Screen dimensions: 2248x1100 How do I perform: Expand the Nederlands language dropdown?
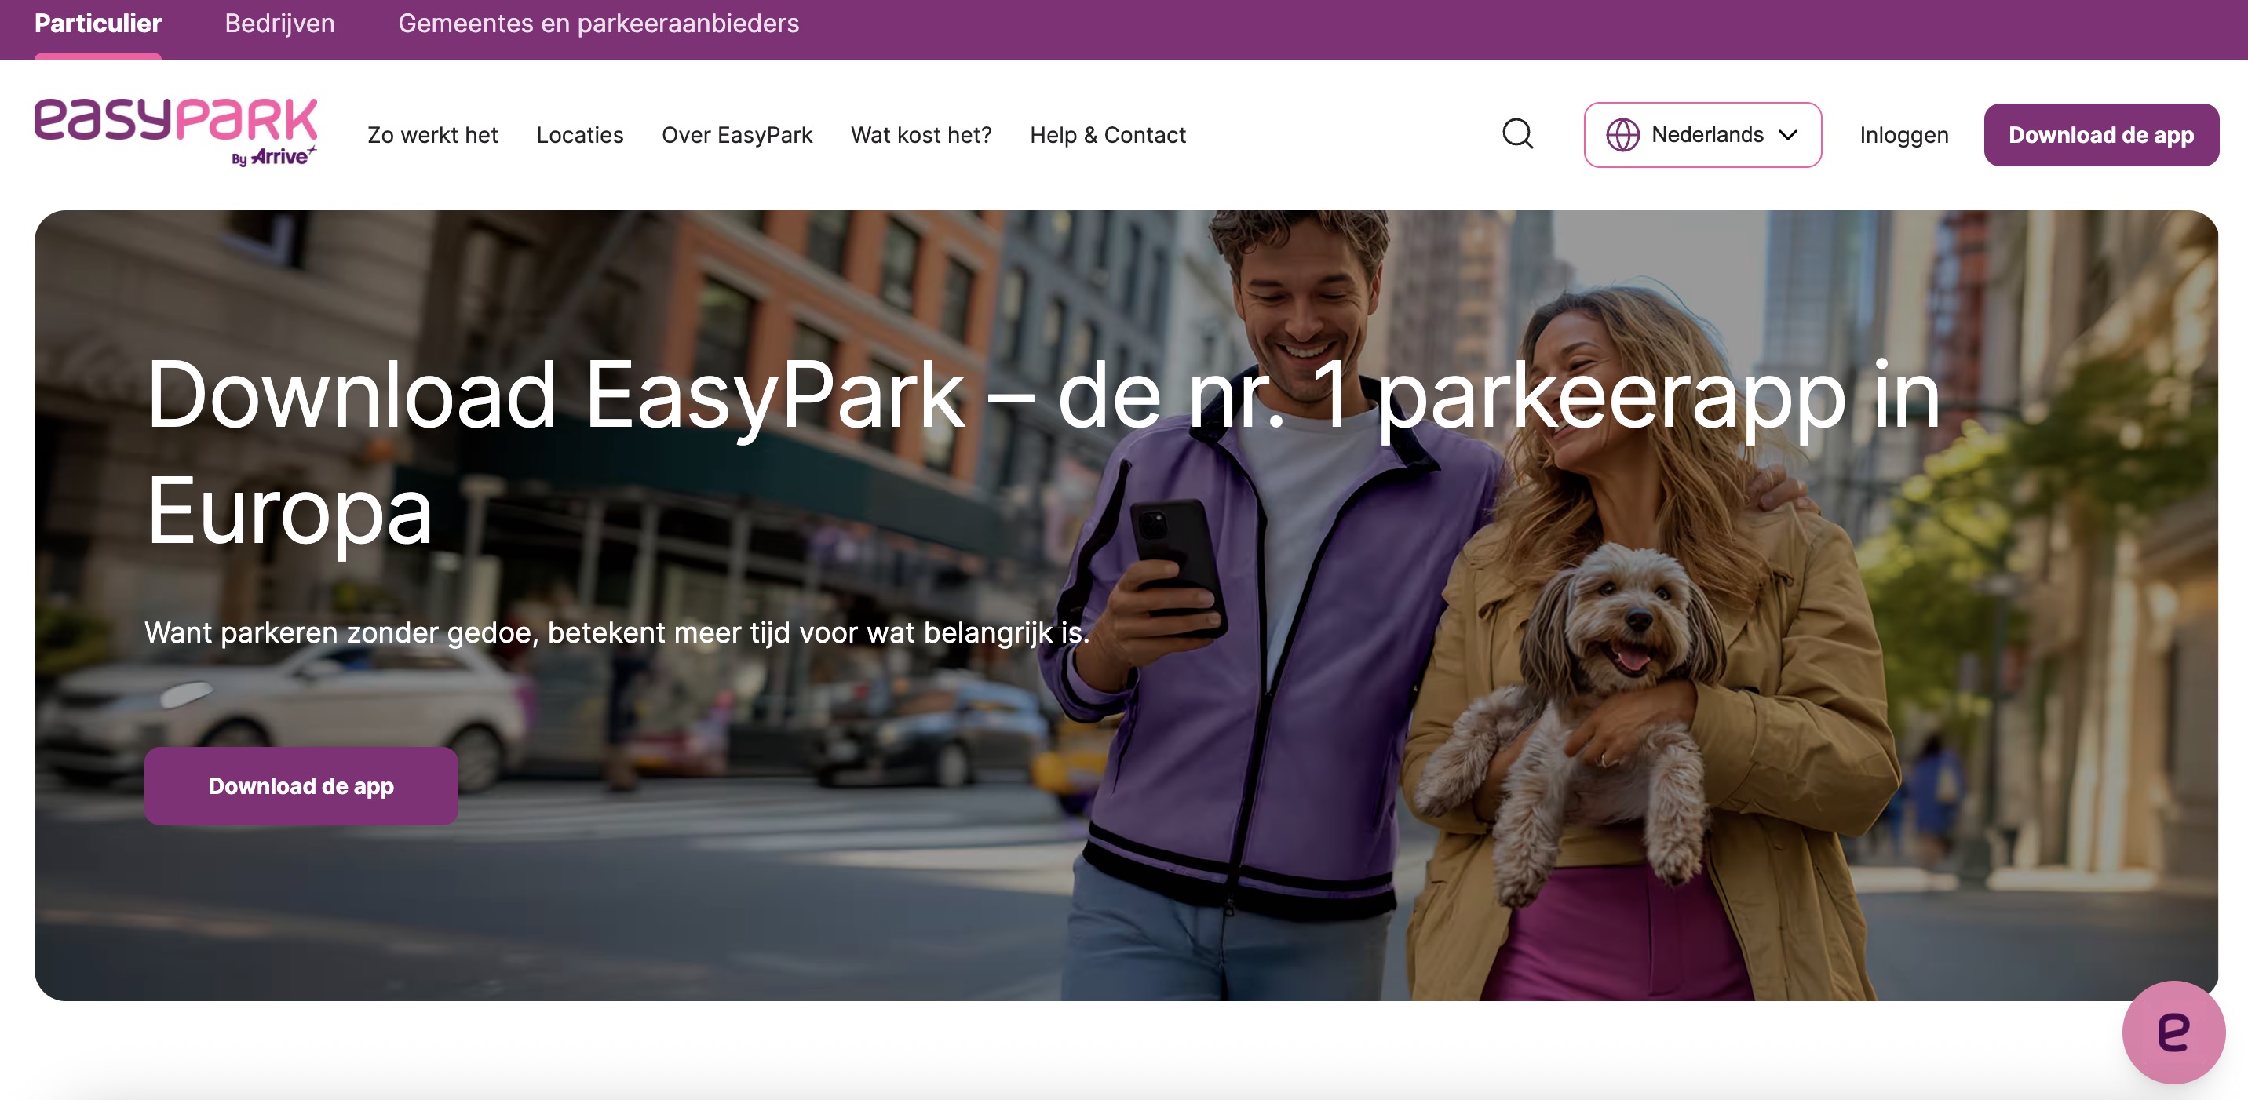[1702, 135]
